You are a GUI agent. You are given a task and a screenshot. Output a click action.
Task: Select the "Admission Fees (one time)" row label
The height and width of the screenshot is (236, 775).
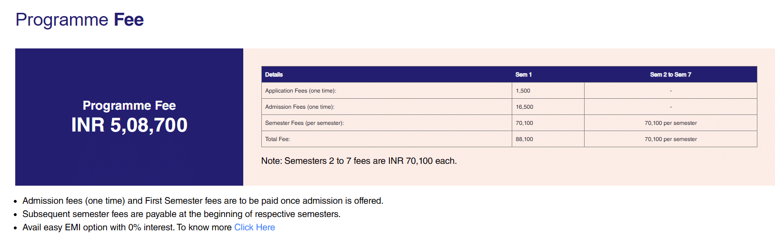[299, 107]
